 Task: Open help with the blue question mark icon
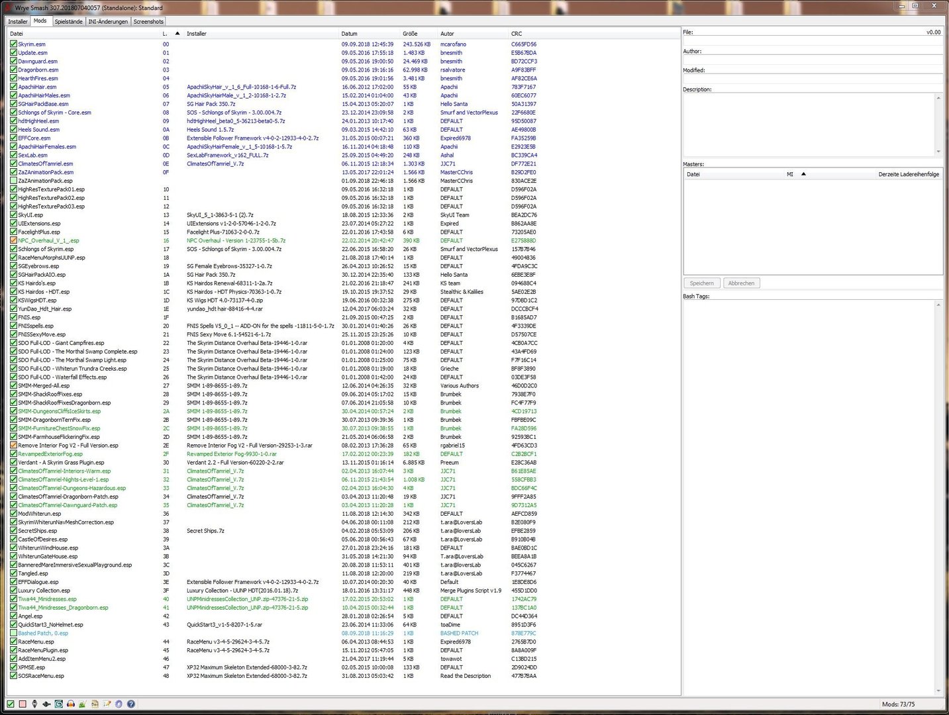pyautogui.click(x=130, y=704)
